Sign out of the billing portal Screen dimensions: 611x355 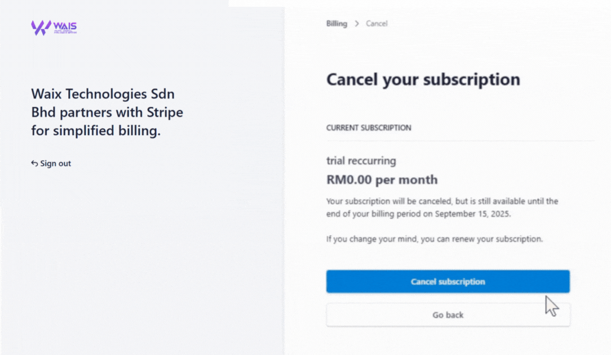(x=55, y=164)
